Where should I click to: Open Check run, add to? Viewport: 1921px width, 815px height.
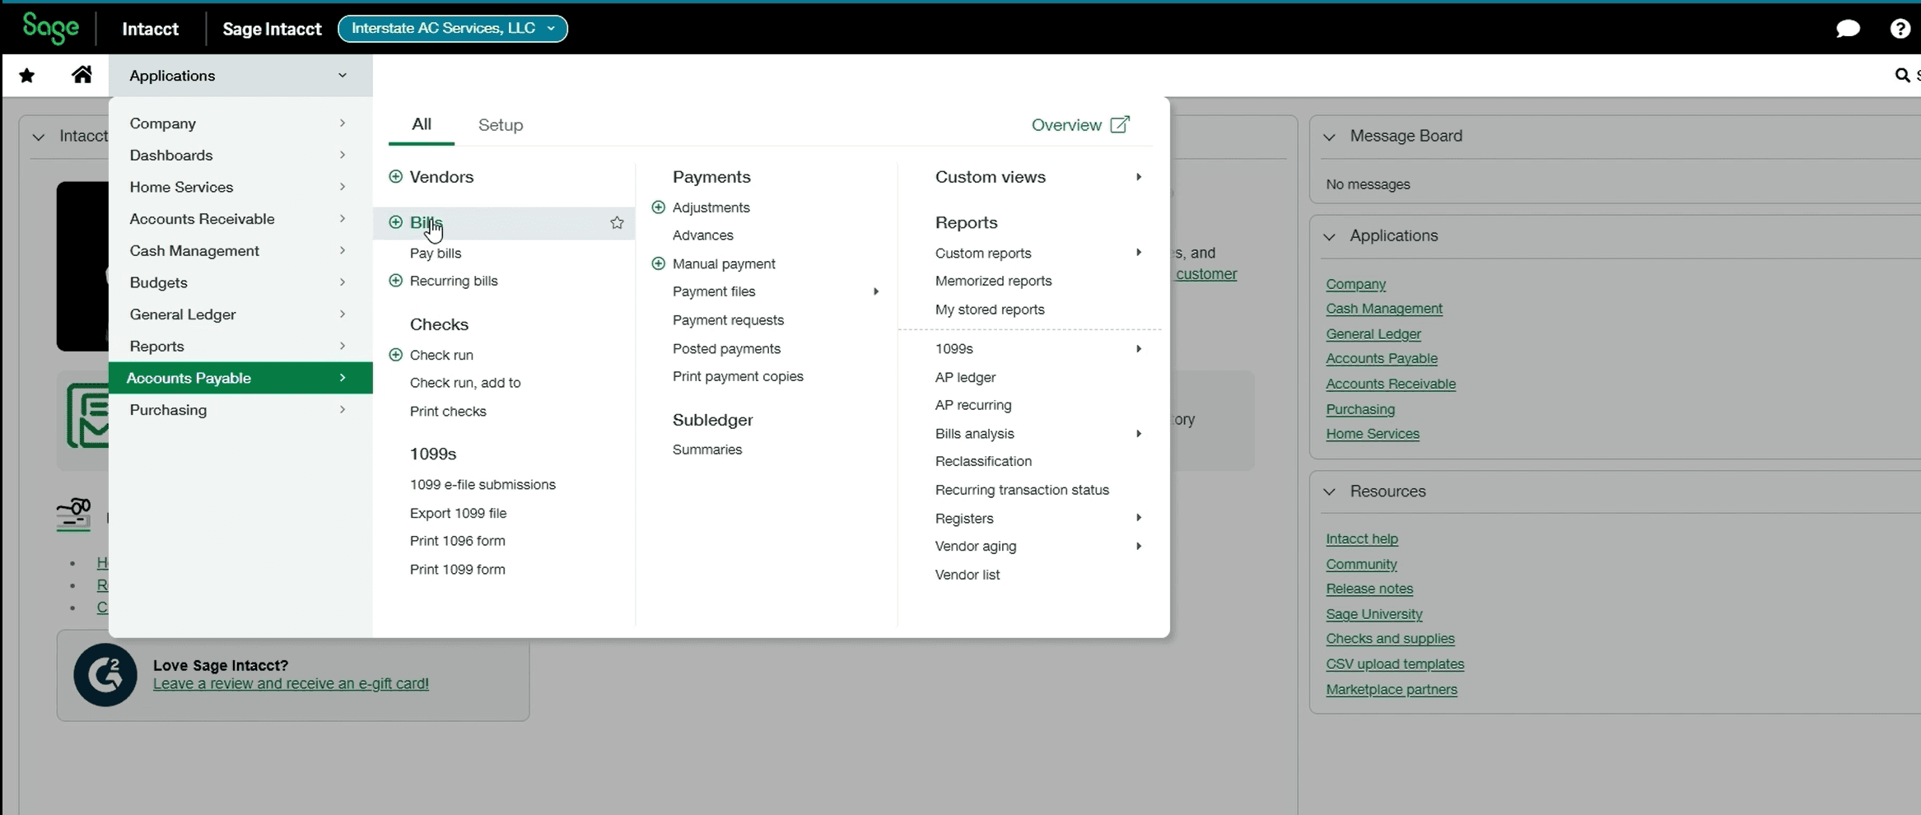465,383
